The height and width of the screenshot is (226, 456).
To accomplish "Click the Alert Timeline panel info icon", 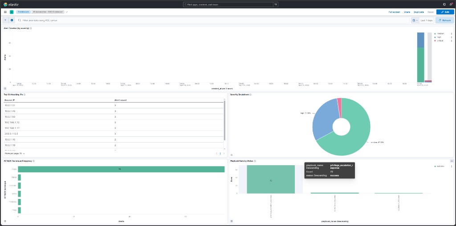I will (31, 28).
